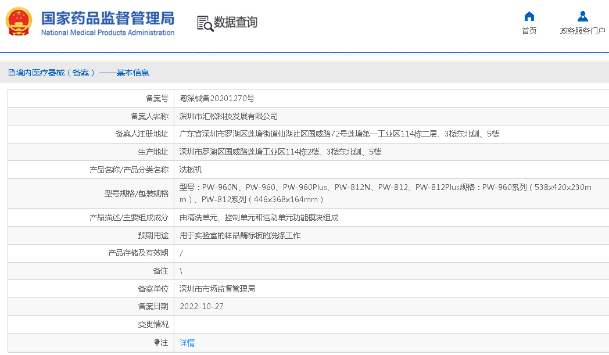Click the home house icon
This screenshot has height=355, width=609.
529,16
